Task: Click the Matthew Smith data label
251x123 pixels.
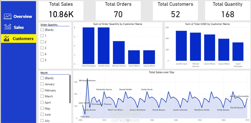Action: [202, 110]
